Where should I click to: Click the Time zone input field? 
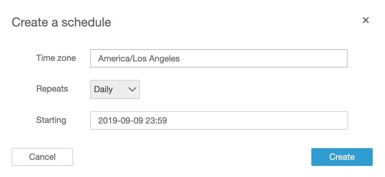pos(219,58)
